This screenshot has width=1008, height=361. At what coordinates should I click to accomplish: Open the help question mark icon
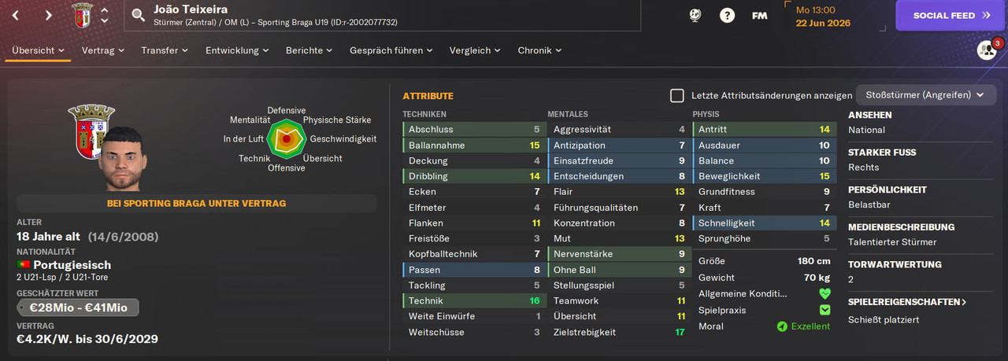(728, 15)
